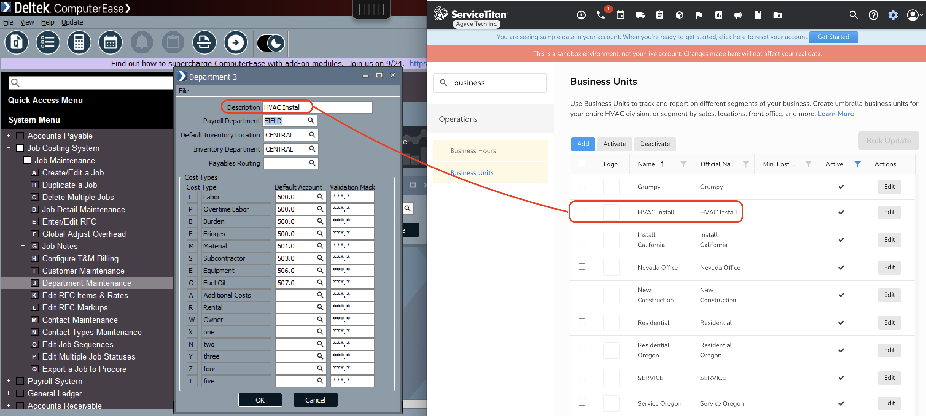Click the Description field with HVAC Install

click(317, 107)
